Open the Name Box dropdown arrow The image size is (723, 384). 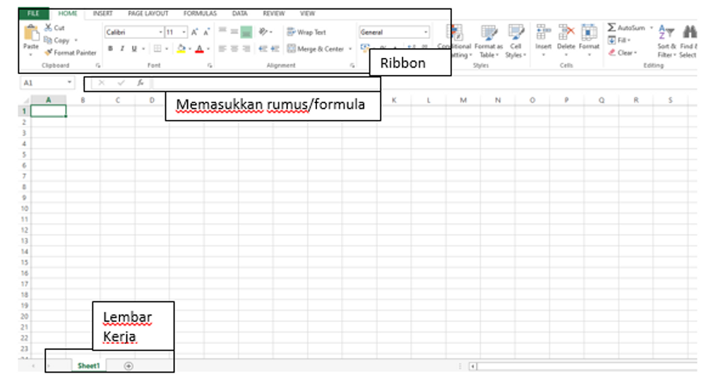point(69,83)
